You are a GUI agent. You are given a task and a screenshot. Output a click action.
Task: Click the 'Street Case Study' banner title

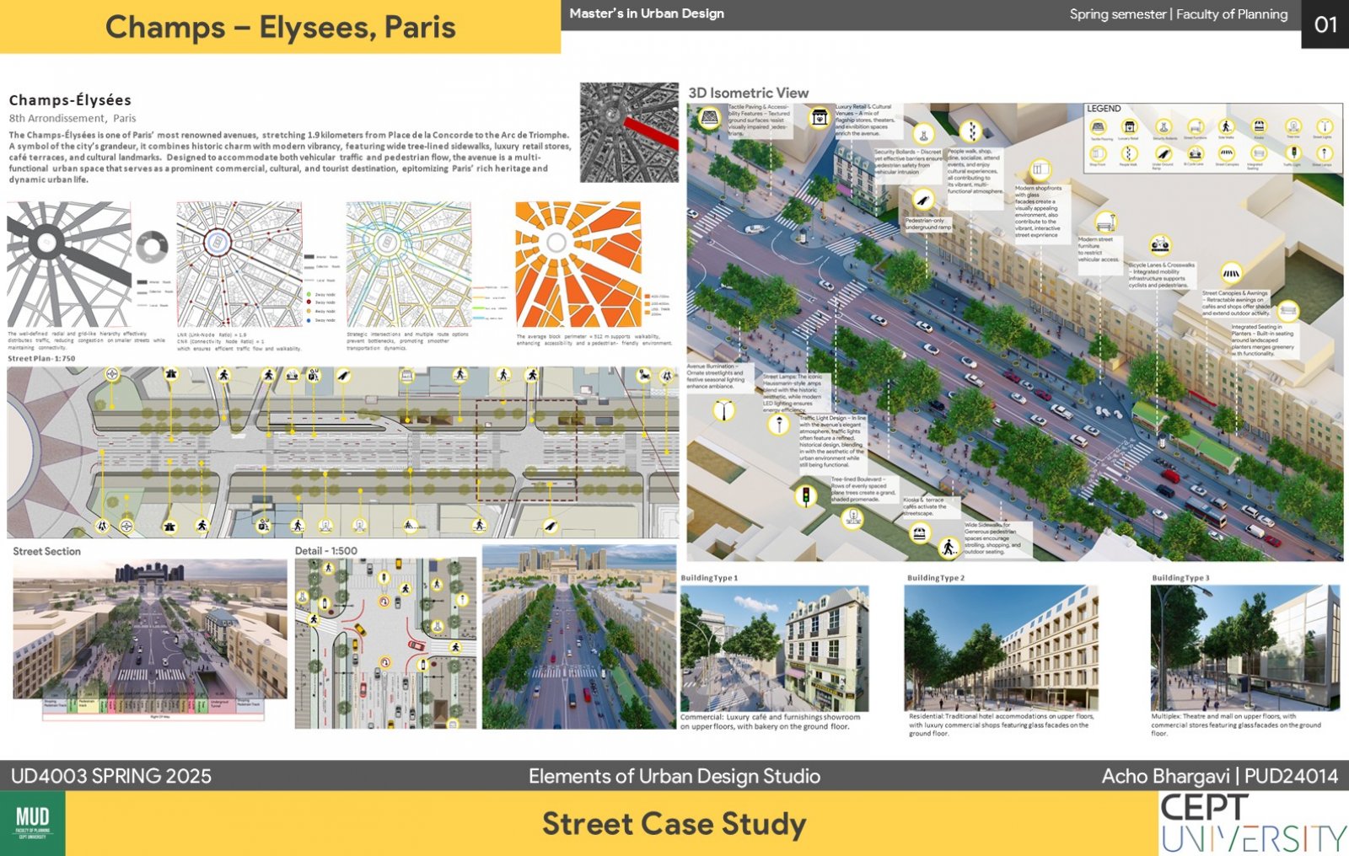tap(674, 823)
